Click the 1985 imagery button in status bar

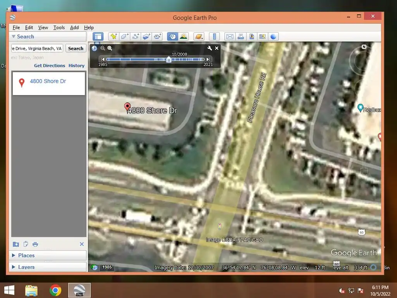tap(107, 267)
